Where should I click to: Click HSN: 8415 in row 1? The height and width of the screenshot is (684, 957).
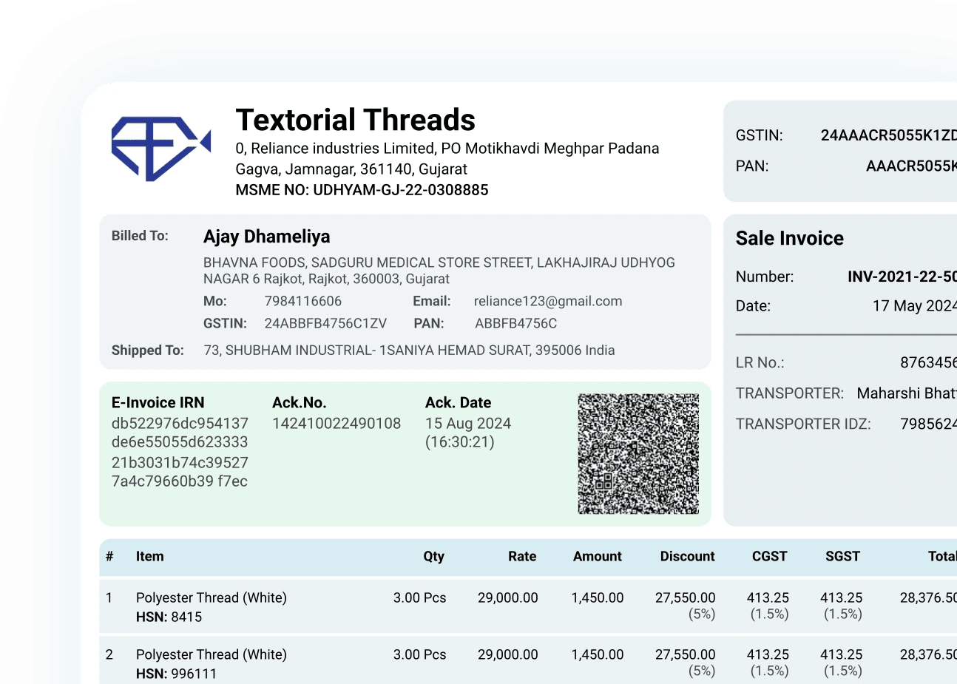[x=169, y=617]
